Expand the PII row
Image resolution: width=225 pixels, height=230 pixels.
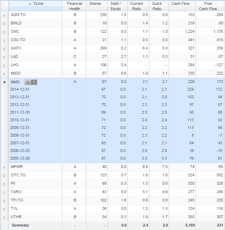(x=4, y=184)
